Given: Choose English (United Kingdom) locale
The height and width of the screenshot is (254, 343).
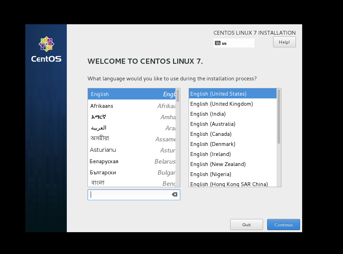Looking at the screenshot, I should pos(222,104).
